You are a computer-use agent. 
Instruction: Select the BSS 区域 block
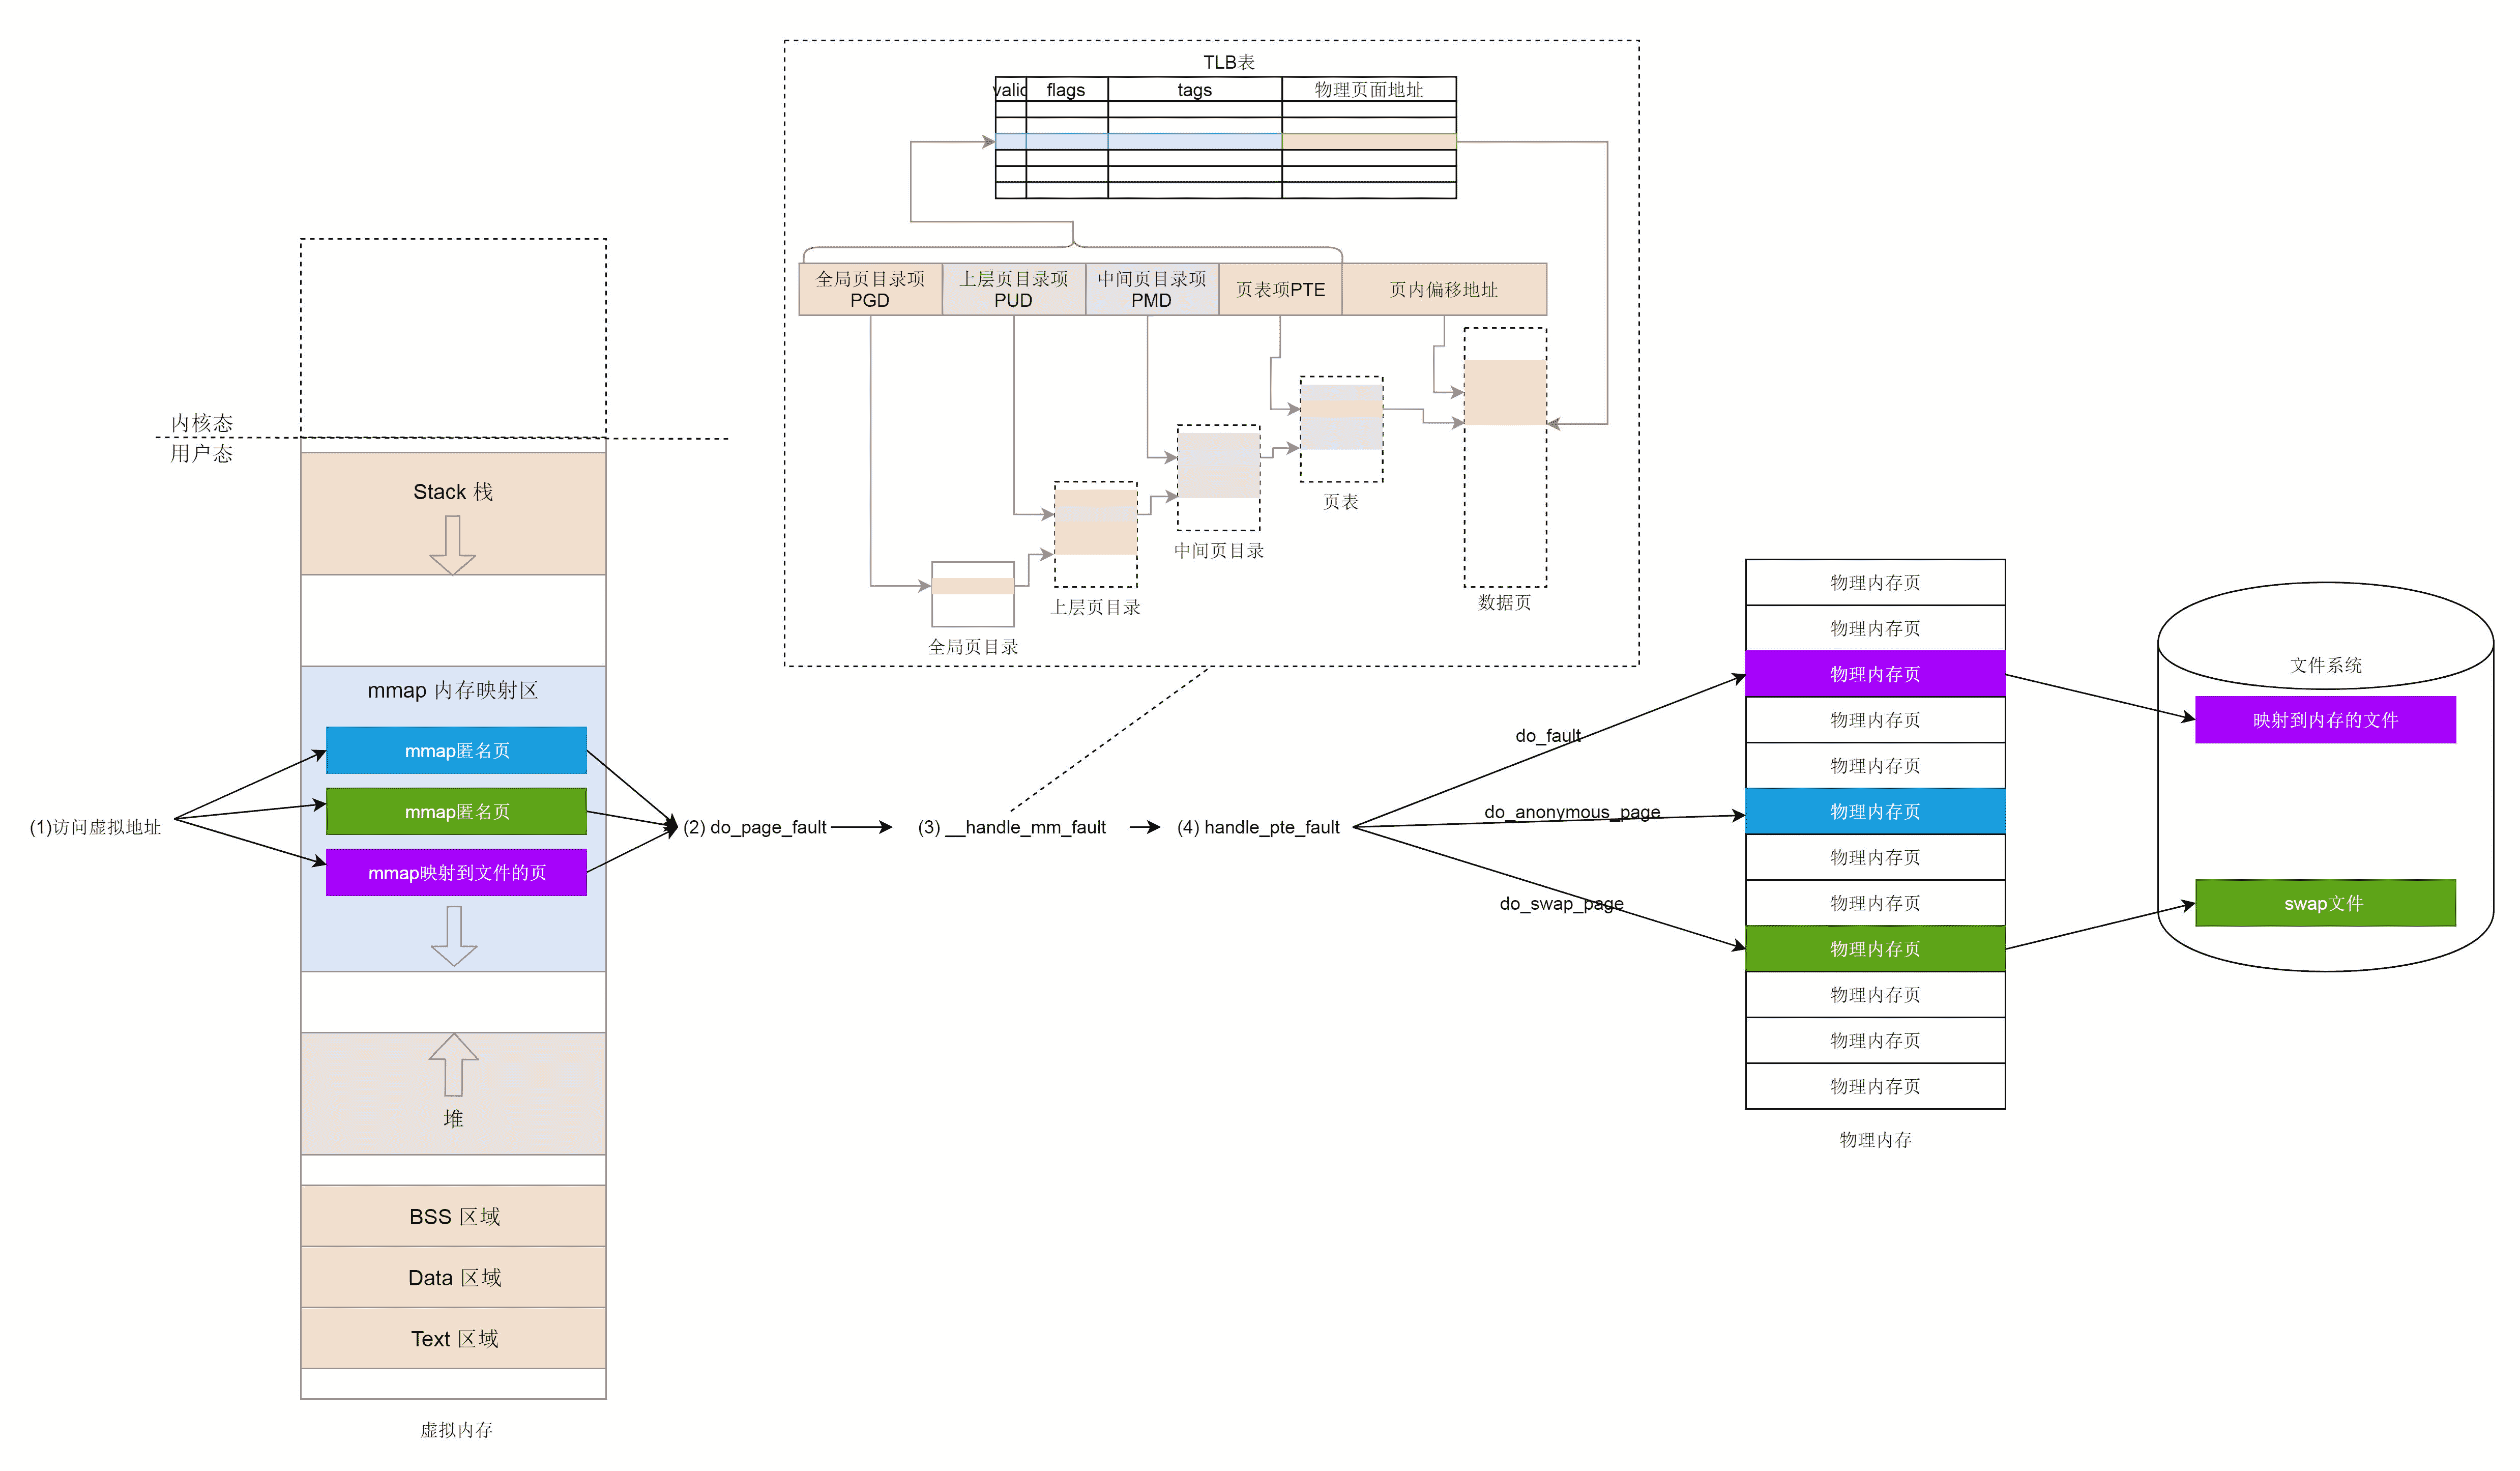[453, 1216]
